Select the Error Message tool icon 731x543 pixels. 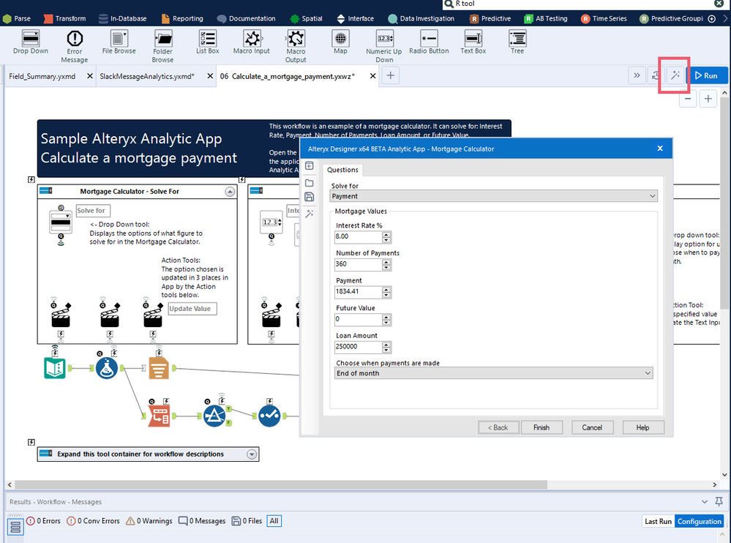pos(75,40)
